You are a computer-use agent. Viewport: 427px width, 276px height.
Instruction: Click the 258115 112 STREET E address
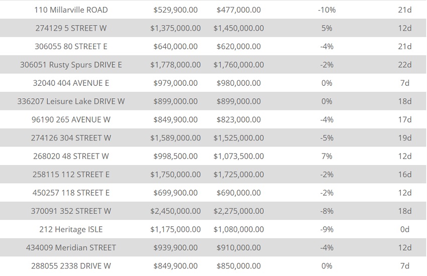tap(71, 175)
